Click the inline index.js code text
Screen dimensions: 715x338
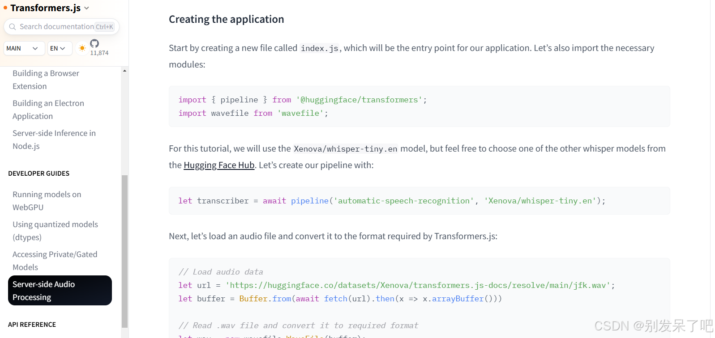tap(320, 48)
